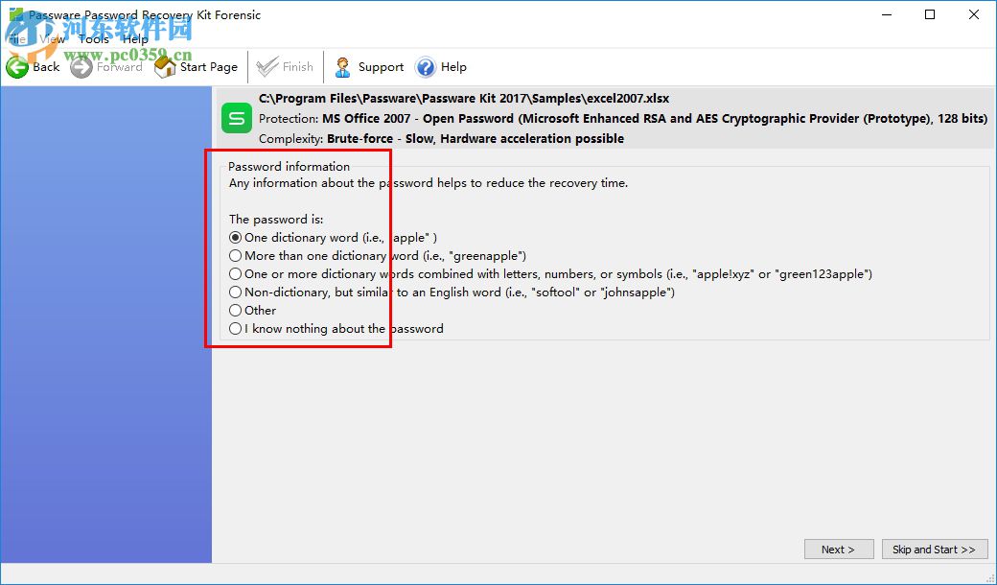Click Skip and Start >> button
Viewport: 997px width, 585px height.
[935, 550]
